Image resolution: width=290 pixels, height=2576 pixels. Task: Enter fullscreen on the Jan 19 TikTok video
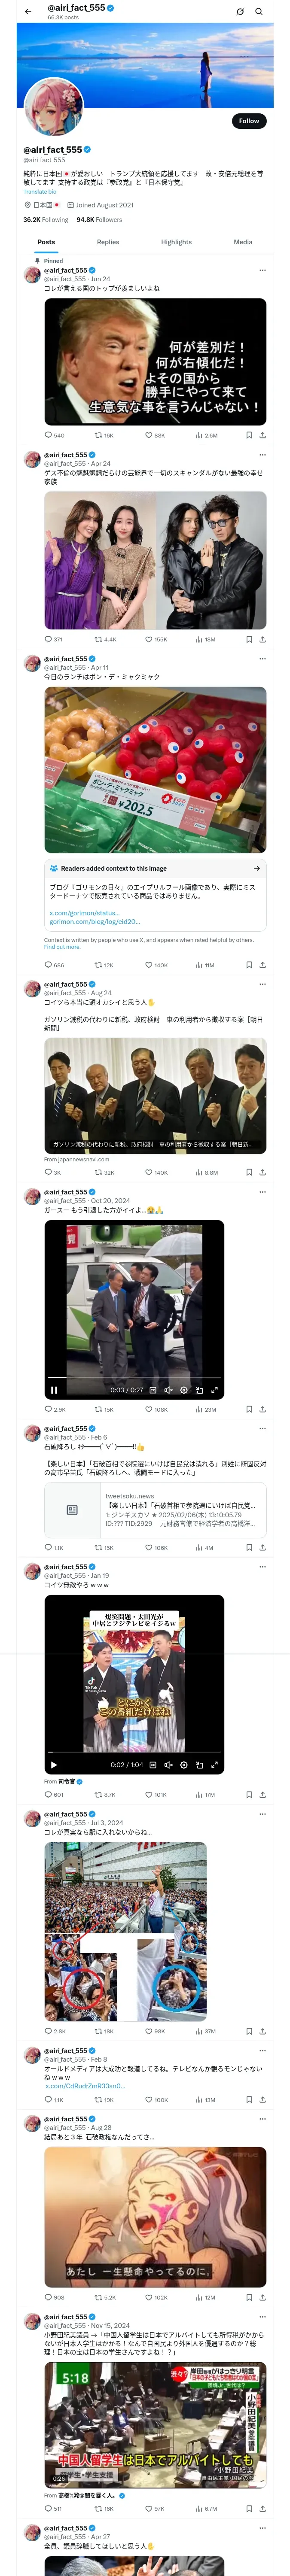pyautogui.click(x=214, y=1764)
